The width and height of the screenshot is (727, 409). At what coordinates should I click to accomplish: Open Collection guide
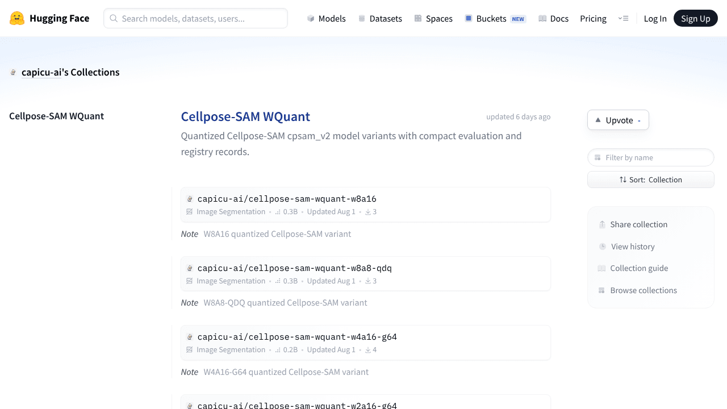coord(633,268)
